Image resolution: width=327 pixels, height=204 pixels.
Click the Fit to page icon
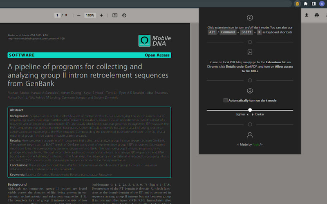(x=115, y=15)
